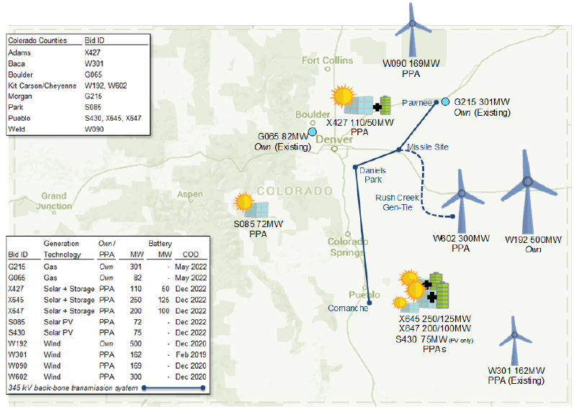Click 'Weld' in the counties table
The height and width of the screenshot is (409, 574).
pos(17,129)
